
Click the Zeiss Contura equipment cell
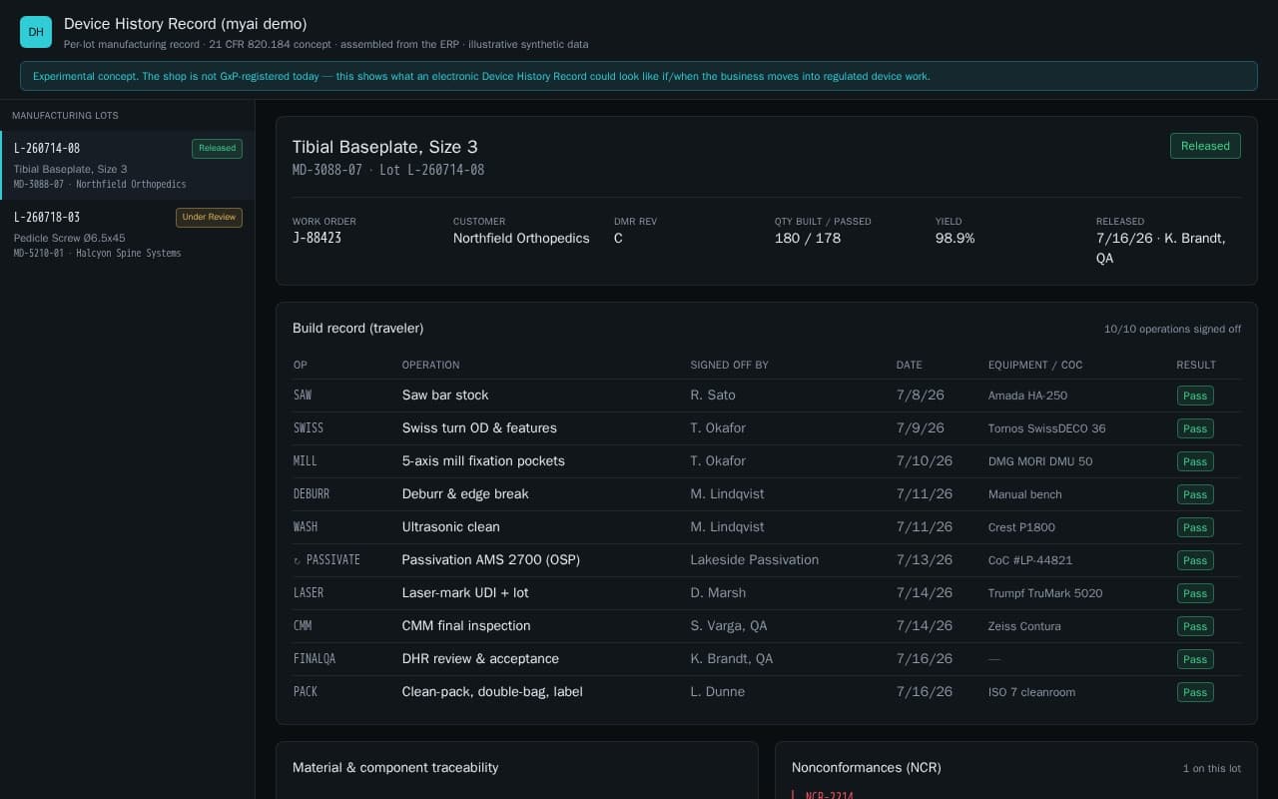(1024, 626)
